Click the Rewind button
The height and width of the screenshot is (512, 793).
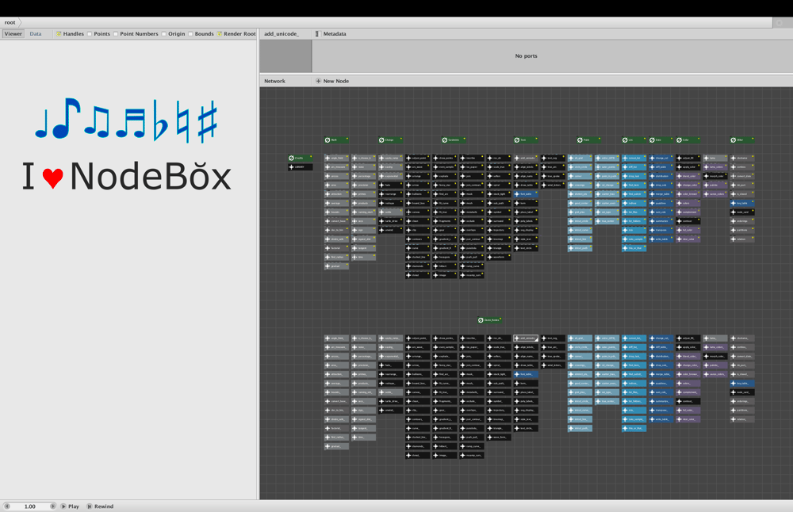click(100, 506)
